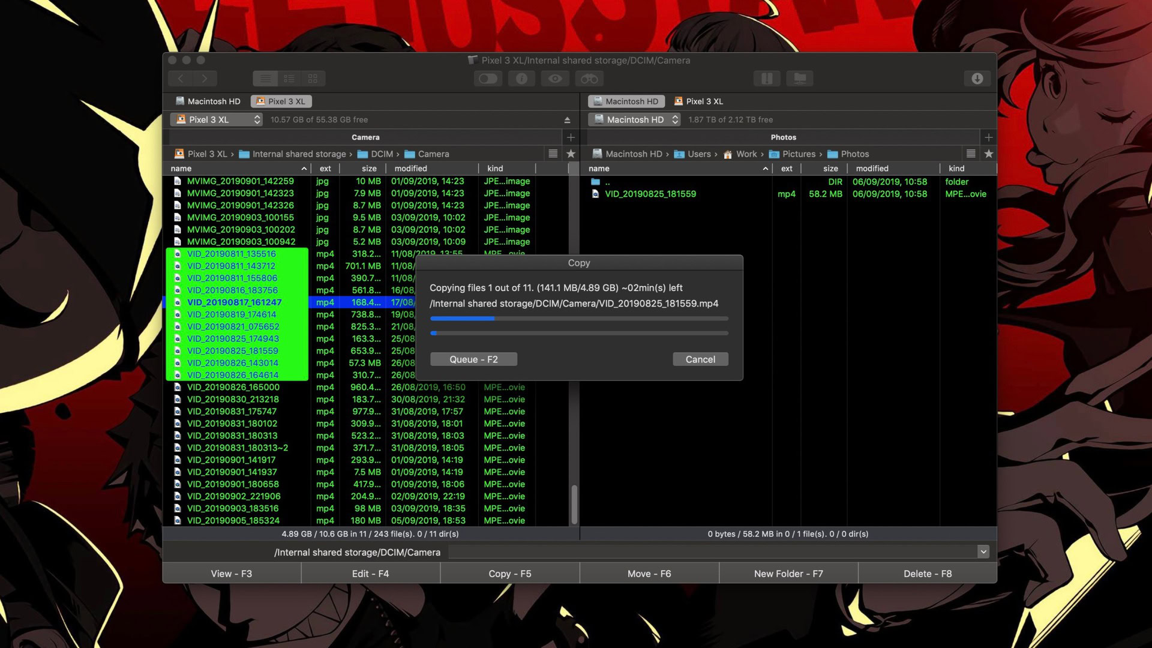
Task: Click the file copy progress bar
Action: 579,319
